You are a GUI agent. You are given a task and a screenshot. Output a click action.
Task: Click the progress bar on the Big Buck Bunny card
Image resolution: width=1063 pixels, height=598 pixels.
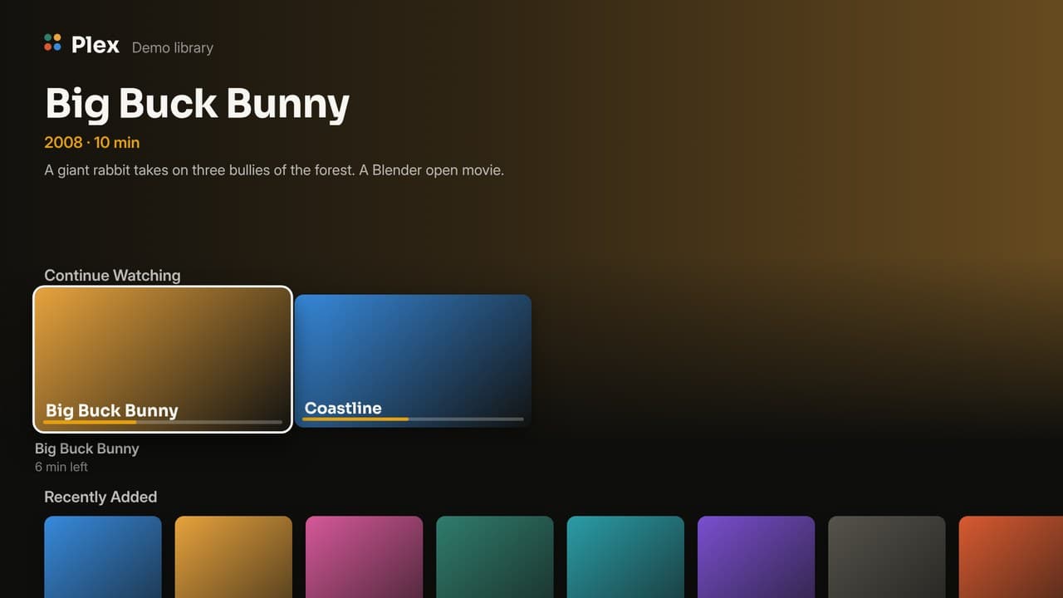[x=163, y=422]
